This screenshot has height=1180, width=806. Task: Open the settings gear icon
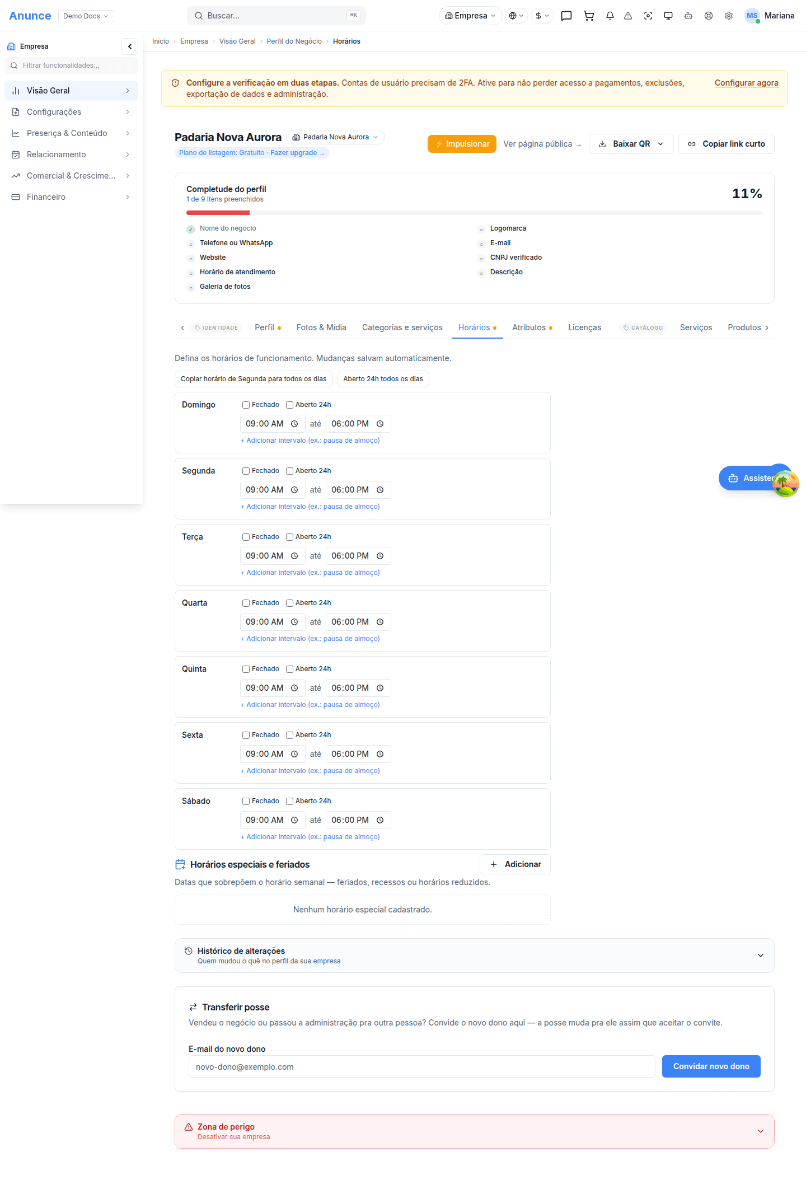(729, 16)
